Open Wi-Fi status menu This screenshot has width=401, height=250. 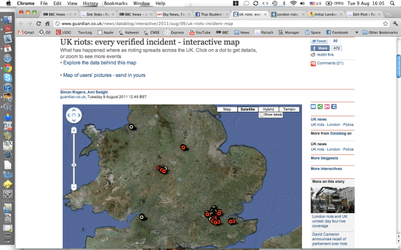(294, 3)
